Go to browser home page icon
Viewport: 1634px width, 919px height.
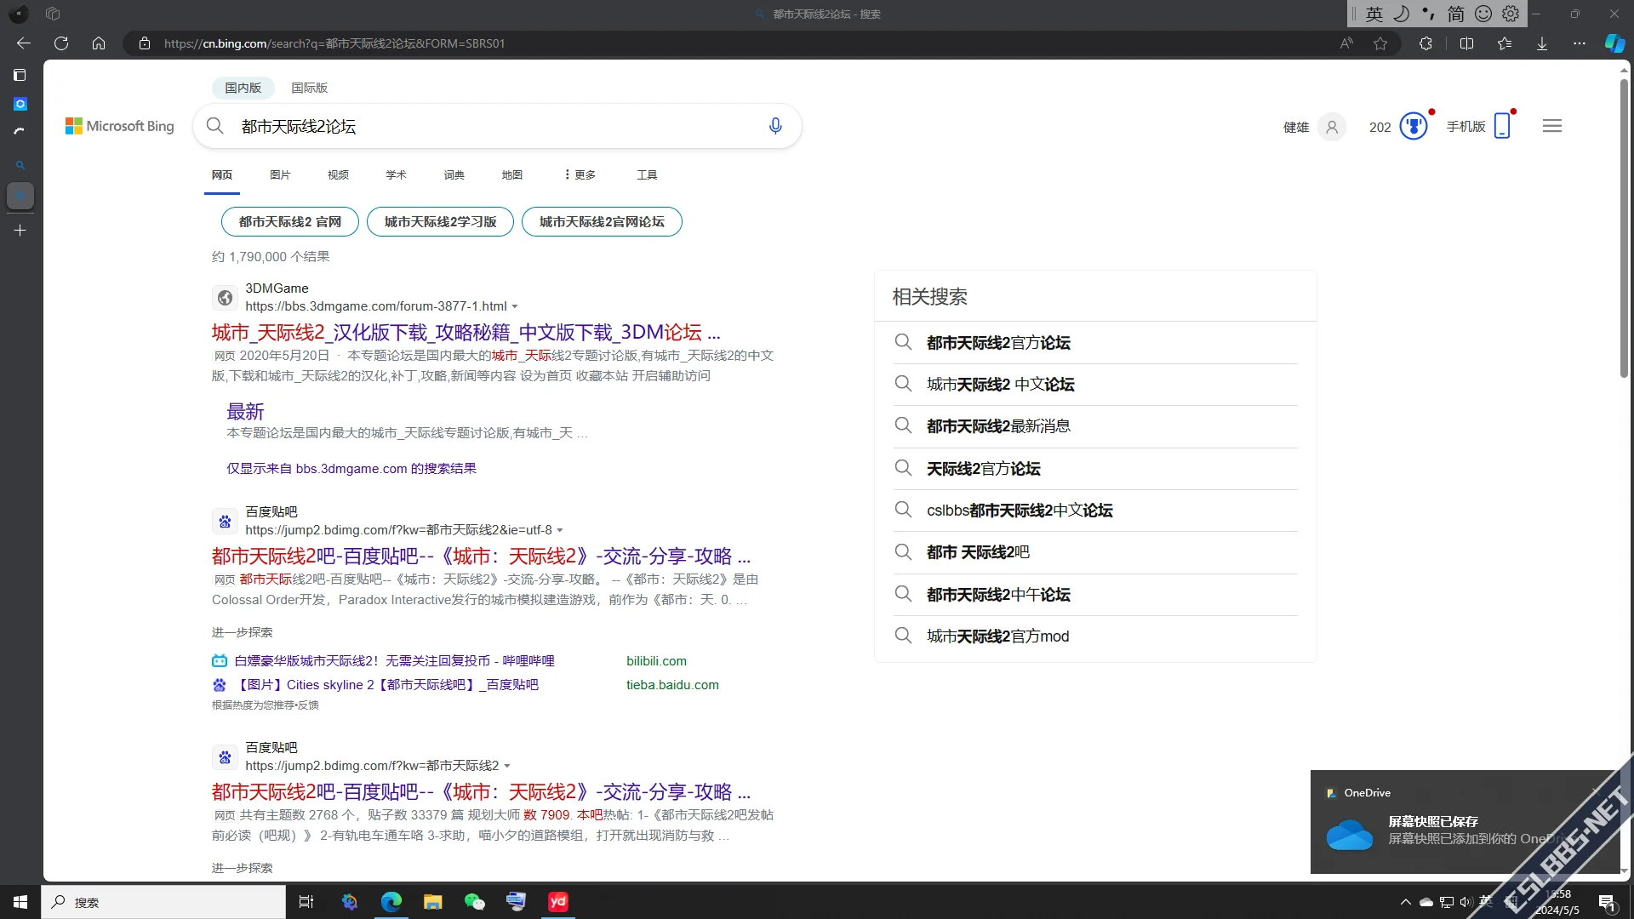[x=99, y=43]
